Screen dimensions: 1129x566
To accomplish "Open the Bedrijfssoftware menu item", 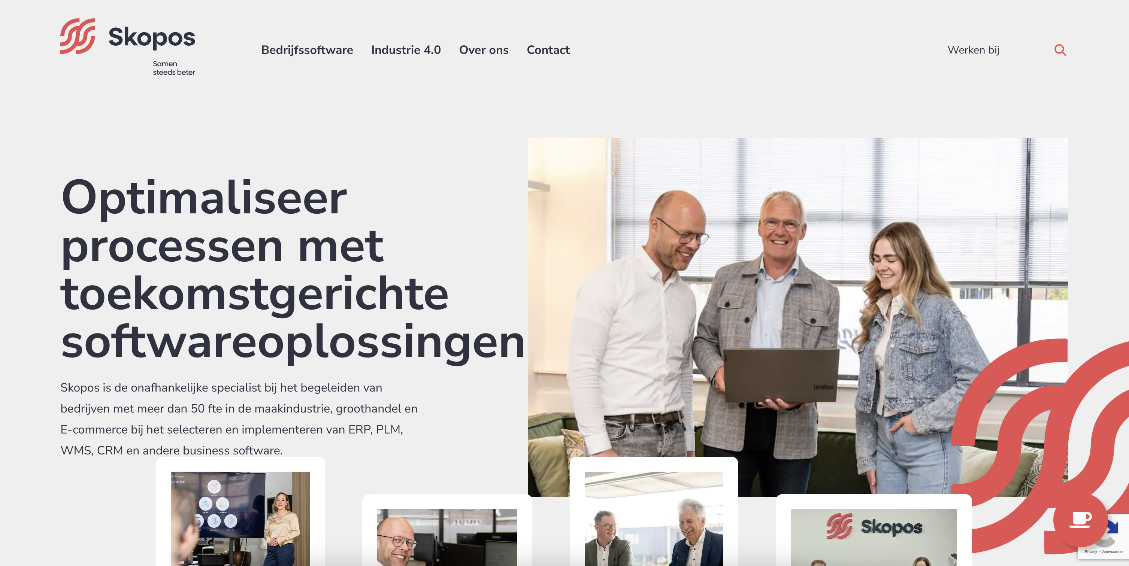I will click(x=307, y=49).
